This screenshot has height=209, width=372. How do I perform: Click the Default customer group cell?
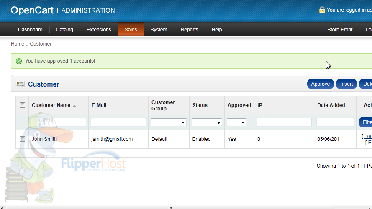click(159, 139)
